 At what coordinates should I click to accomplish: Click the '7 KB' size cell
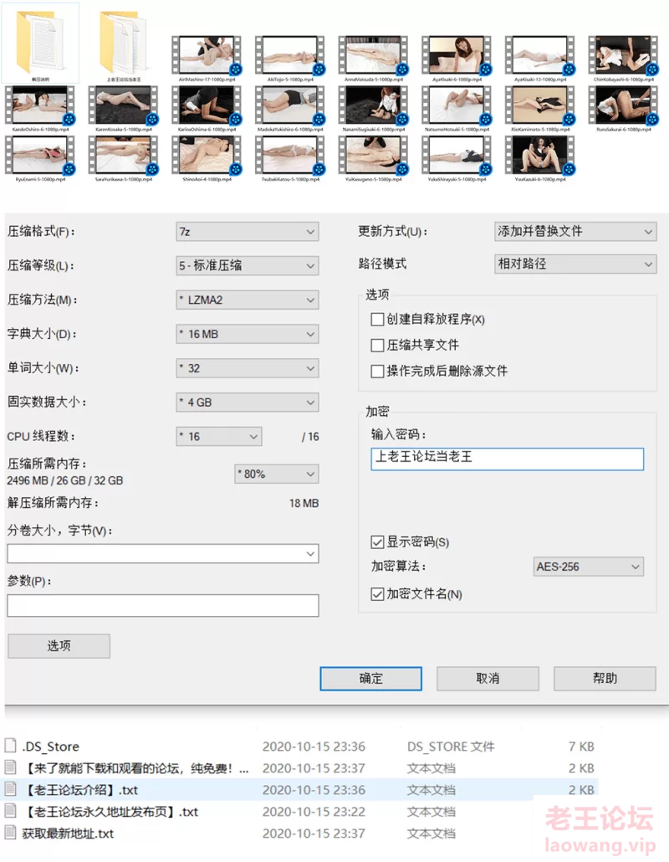coord(581,747)
